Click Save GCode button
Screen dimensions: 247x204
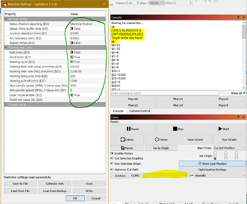(x=195, y=140)
